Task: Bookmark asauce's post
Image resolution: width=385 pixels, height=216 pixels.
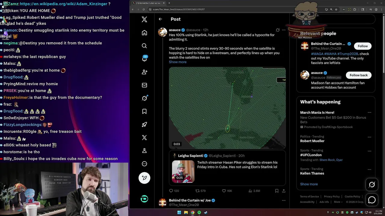Action: (277, 191)
